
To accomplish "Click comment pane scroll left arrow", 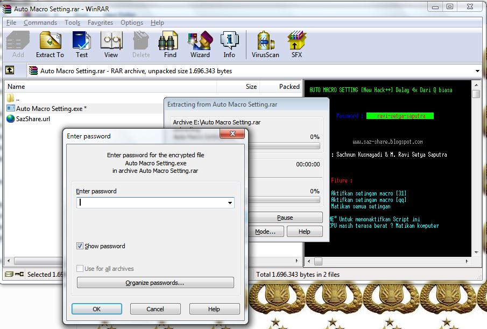I will click(309, 262).
